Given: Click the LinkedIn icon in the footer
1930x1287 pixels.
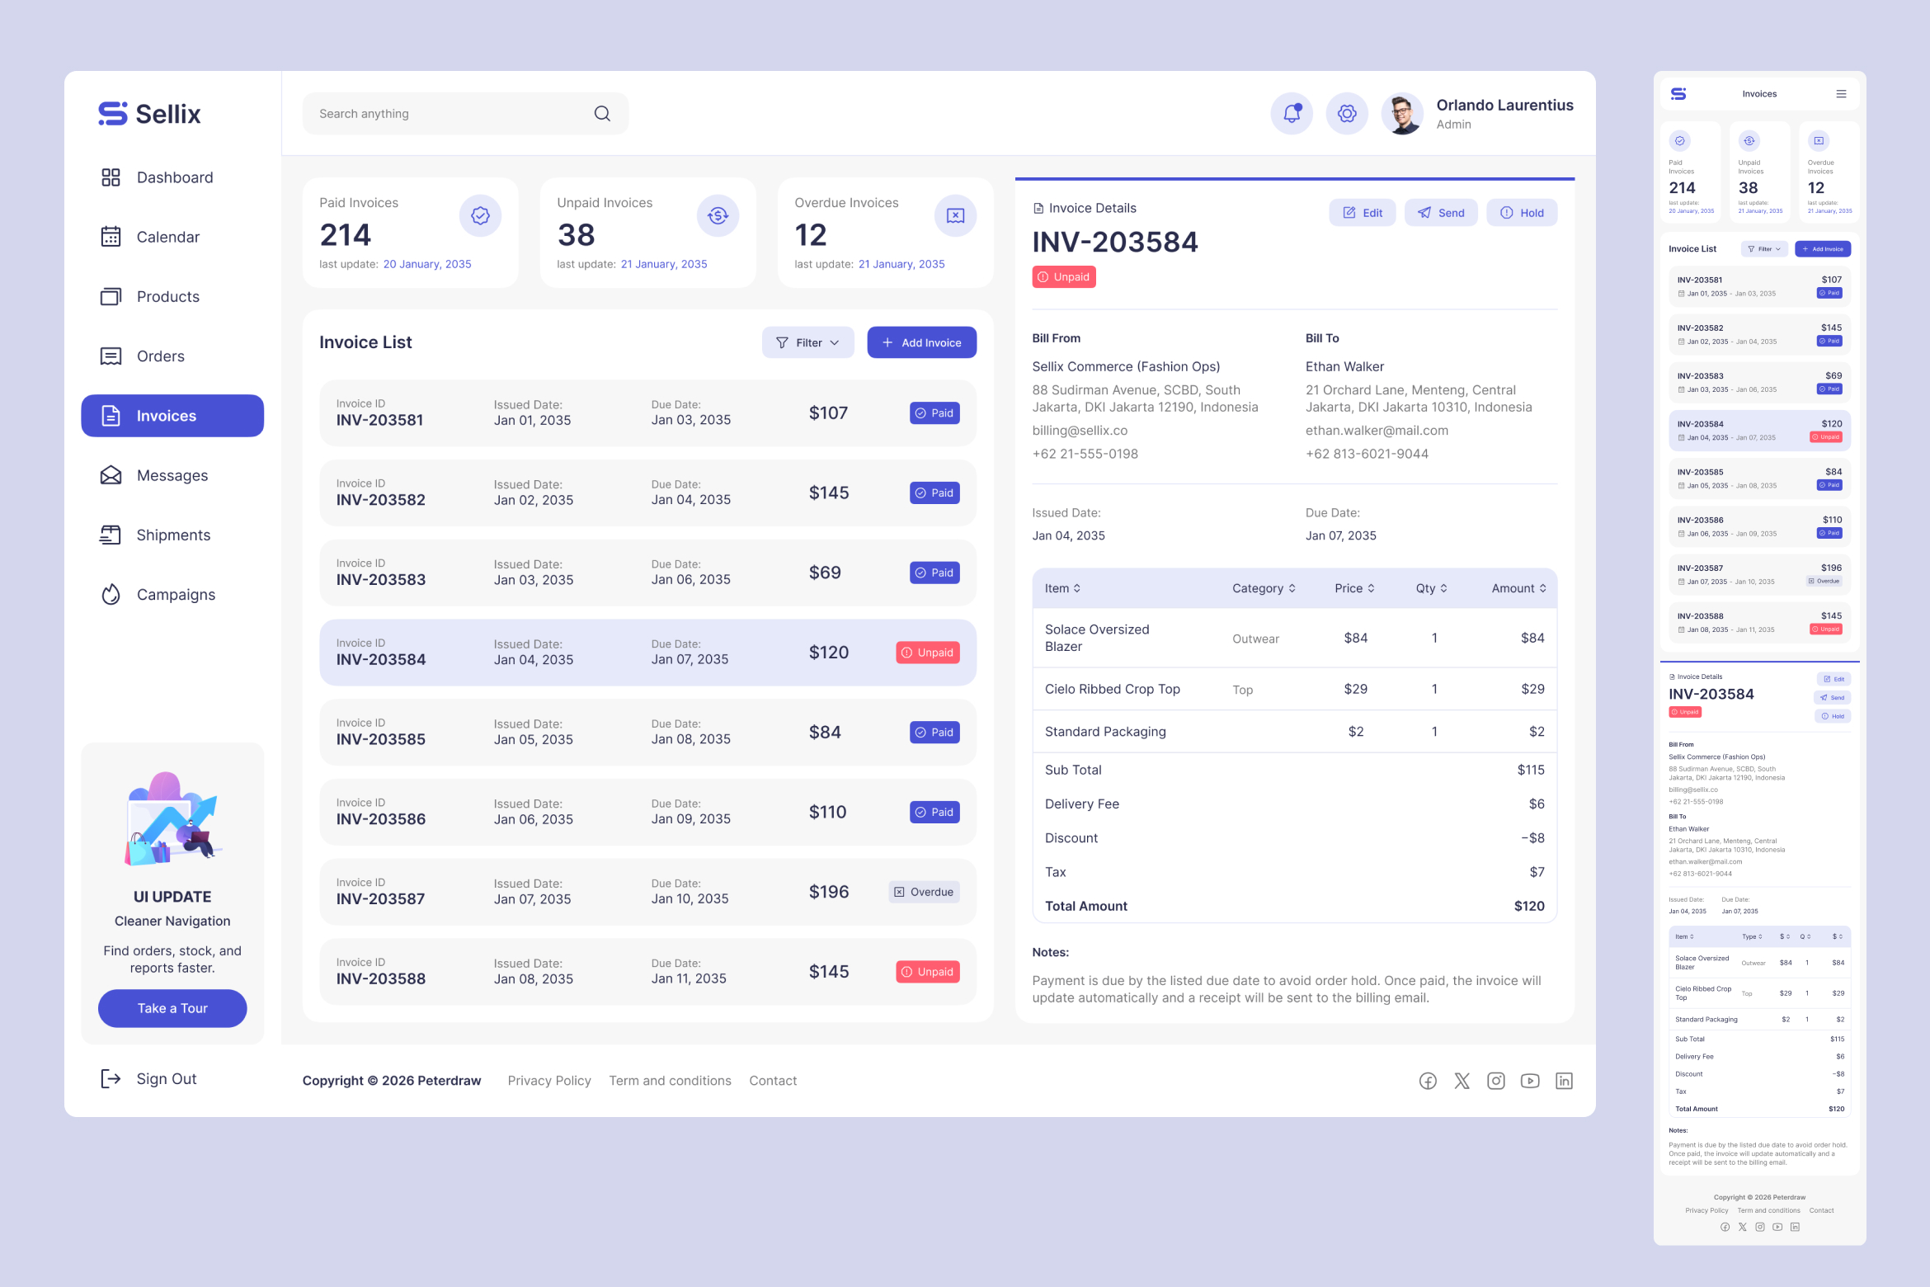Looking at the screenshot, I should click(x=1564, y=1081).
